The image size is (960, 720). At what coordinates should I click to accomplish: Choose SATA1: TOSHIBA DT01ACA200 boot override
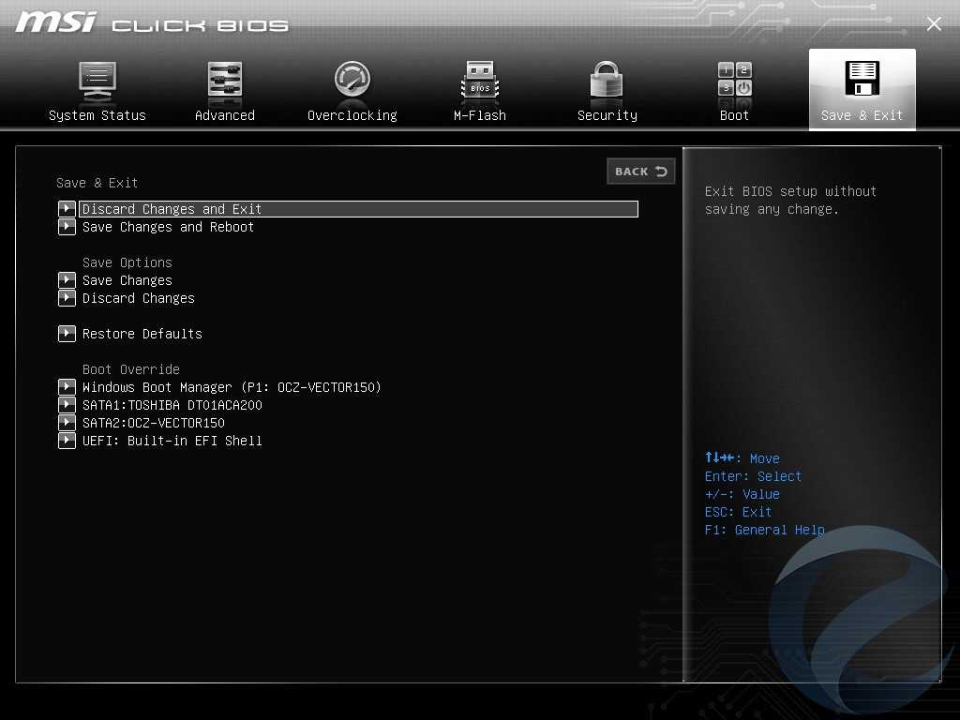pyautogui.click(x=172, y=405)
